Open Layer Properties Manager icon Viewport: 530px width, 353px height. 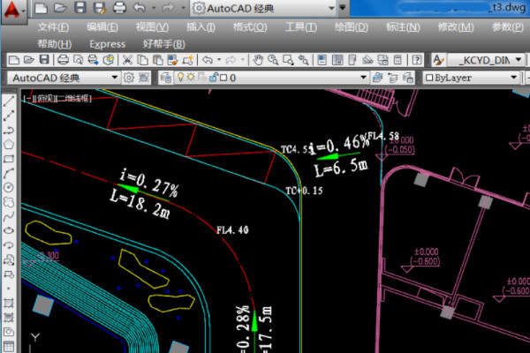[x=165, y=78]
